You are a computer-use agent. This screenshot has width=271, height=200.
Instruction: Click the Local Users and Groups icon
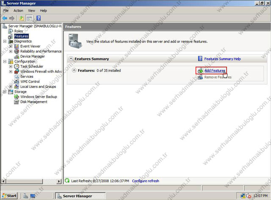pos(17,87)
